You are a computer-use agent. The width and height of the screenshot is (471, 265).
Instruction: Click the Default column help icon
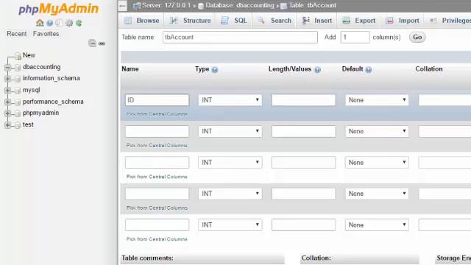pos(369,70)
